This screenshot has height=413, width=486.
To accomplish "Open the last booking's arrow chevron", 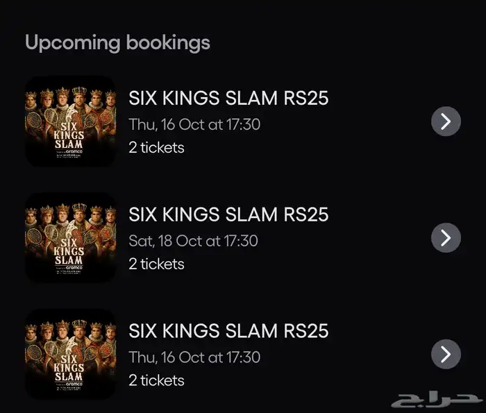I will 446,355.
